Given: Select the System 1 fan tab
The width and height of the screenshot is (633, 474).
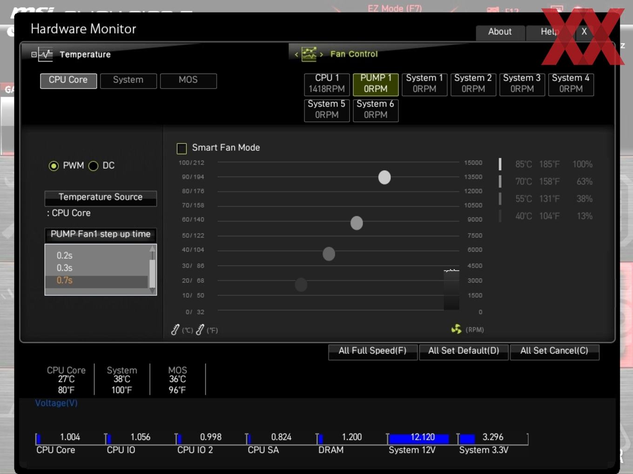Looking at the screenshot, I should tap(424, 84).
